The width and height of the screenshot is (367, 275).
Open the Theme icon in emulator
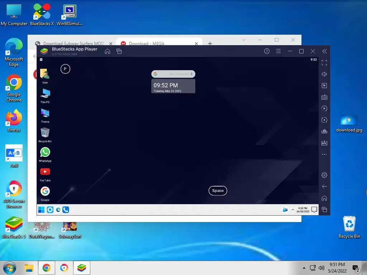pos(45,115)
